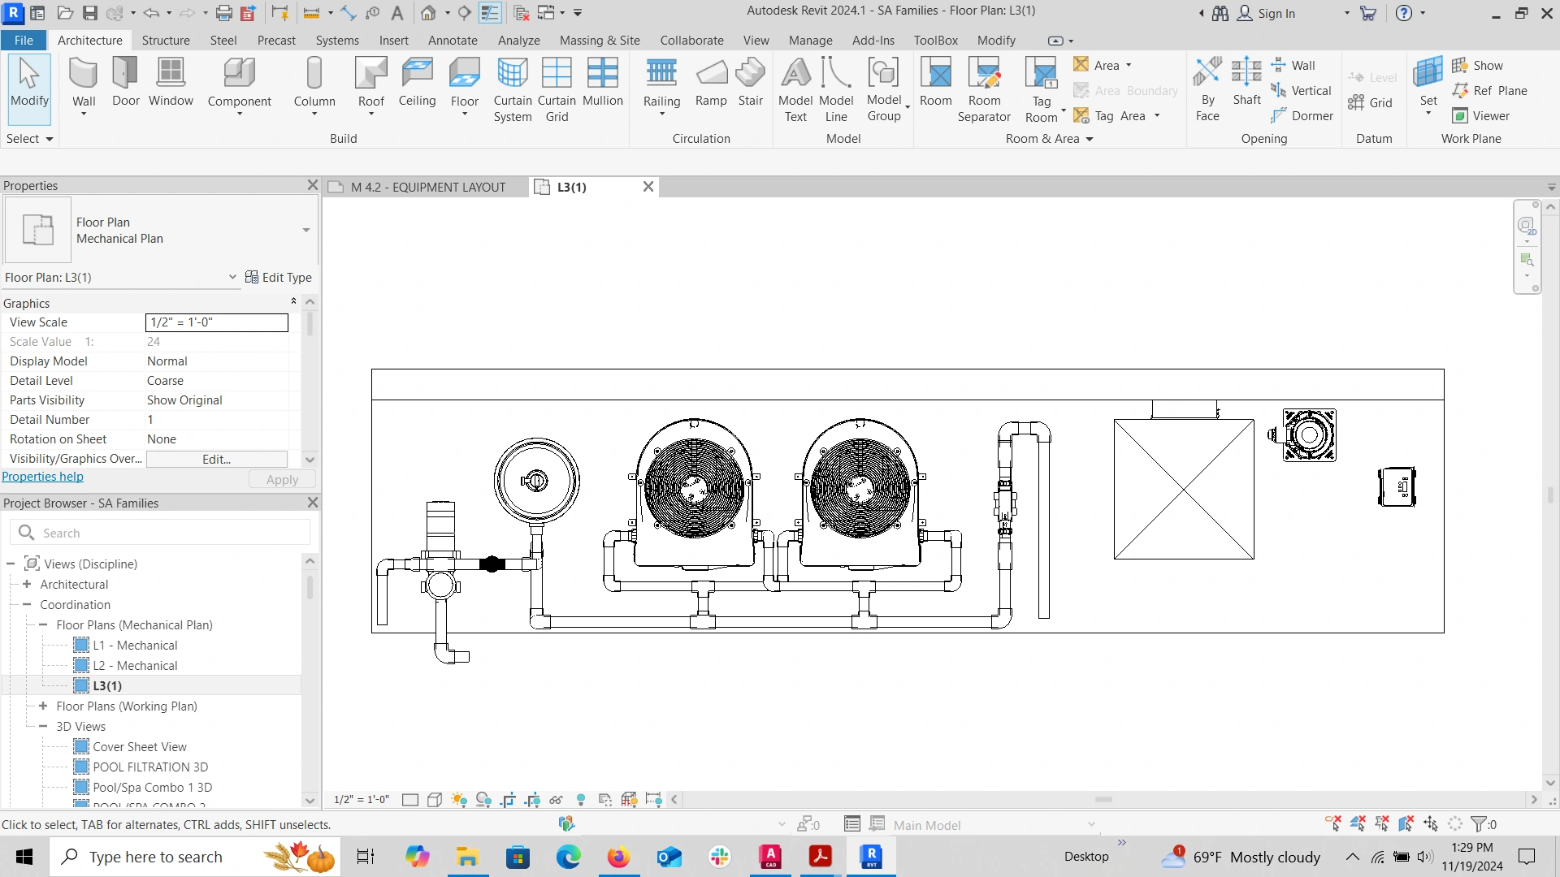Open the Floor Plan: L3(1) instance dropdown
Image resolution: width=1560 pixels, height=877 pixels.
[x=232, y=277]
